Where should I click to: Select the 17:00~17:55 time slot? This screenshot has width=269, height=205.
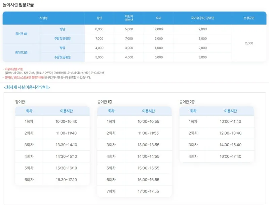(x=148, y=191)
